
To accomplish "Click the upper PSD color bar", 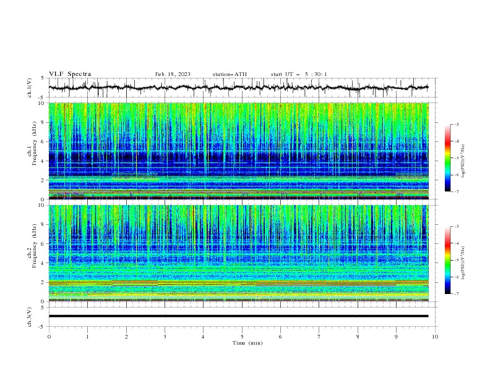I will point(447,158).
